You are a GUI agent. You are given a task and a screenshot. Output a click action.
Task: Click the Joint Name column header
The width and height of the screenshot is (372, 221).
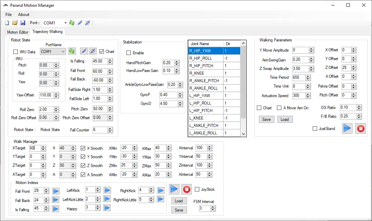tap(206, 44)
